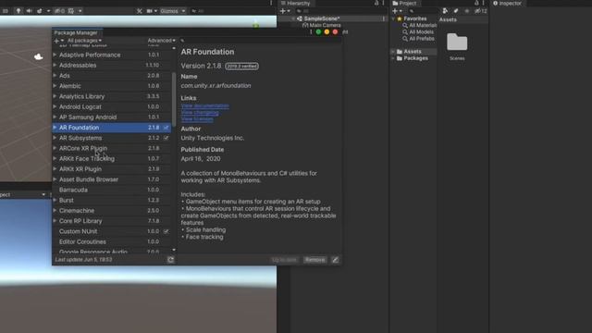Open component tools wrench icon
This screenshot has width=592, height=333.
point(140,11)
